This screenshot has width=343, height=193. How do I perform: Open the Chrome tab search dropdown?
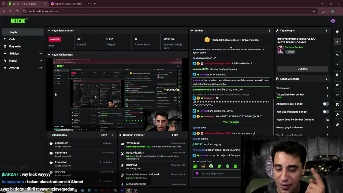[3, 4]
